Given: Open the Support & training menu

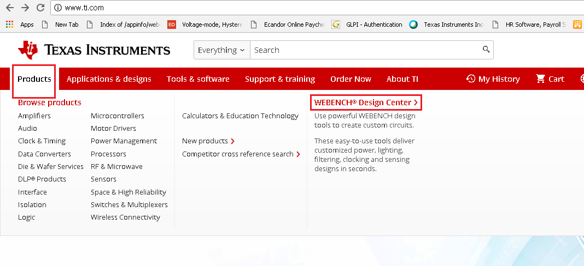Looking at the screenshot, I should click(280, 78).
